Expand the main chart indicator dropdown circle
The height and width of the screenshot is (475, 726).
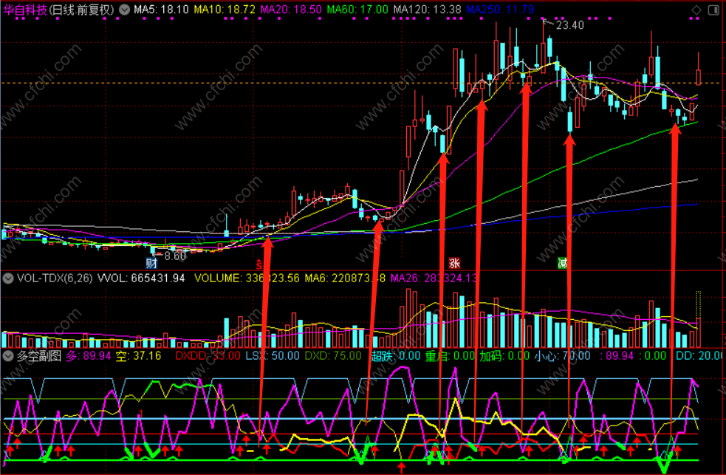(125, 10)
